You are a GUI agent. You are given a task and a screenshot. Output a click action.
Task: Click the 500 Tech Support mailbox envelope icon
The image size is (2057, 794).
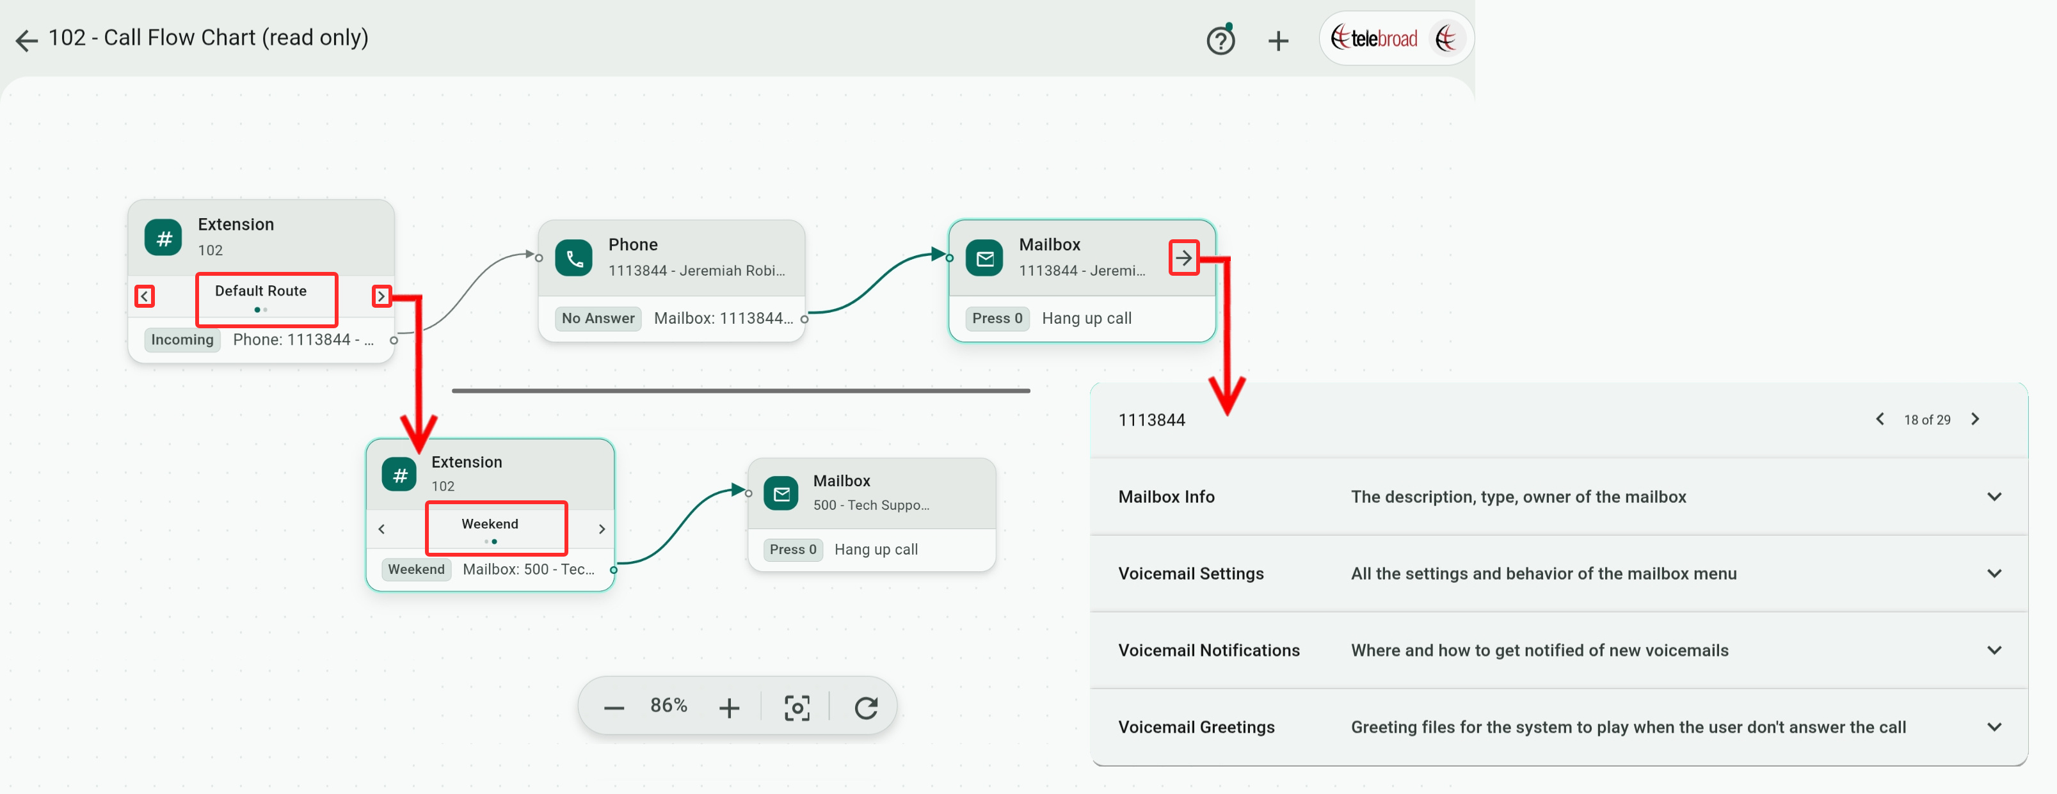781,493
